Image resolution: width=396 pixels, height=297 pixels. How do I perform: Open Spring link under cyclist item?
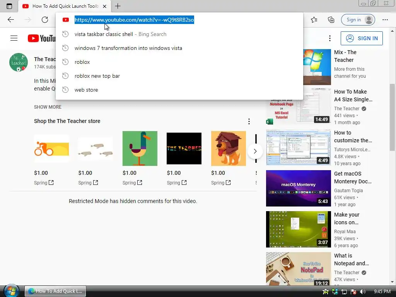pyautogui.click(x=44, y=183)
